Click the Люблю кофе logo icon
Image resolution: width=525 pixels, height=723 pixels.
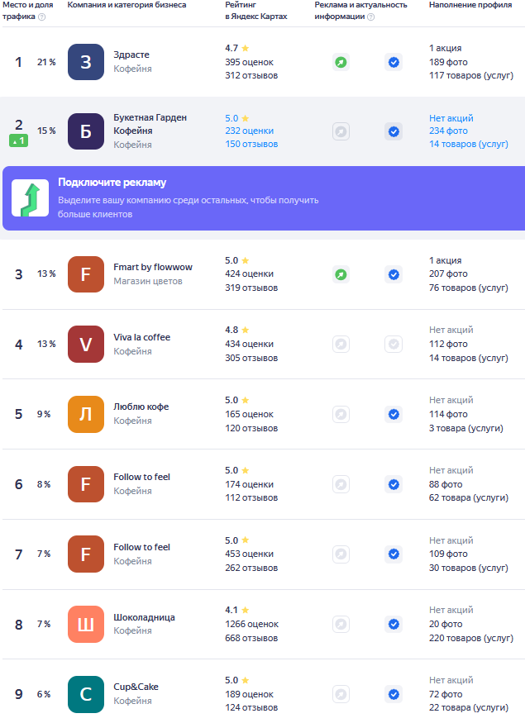tap(86, 414)
